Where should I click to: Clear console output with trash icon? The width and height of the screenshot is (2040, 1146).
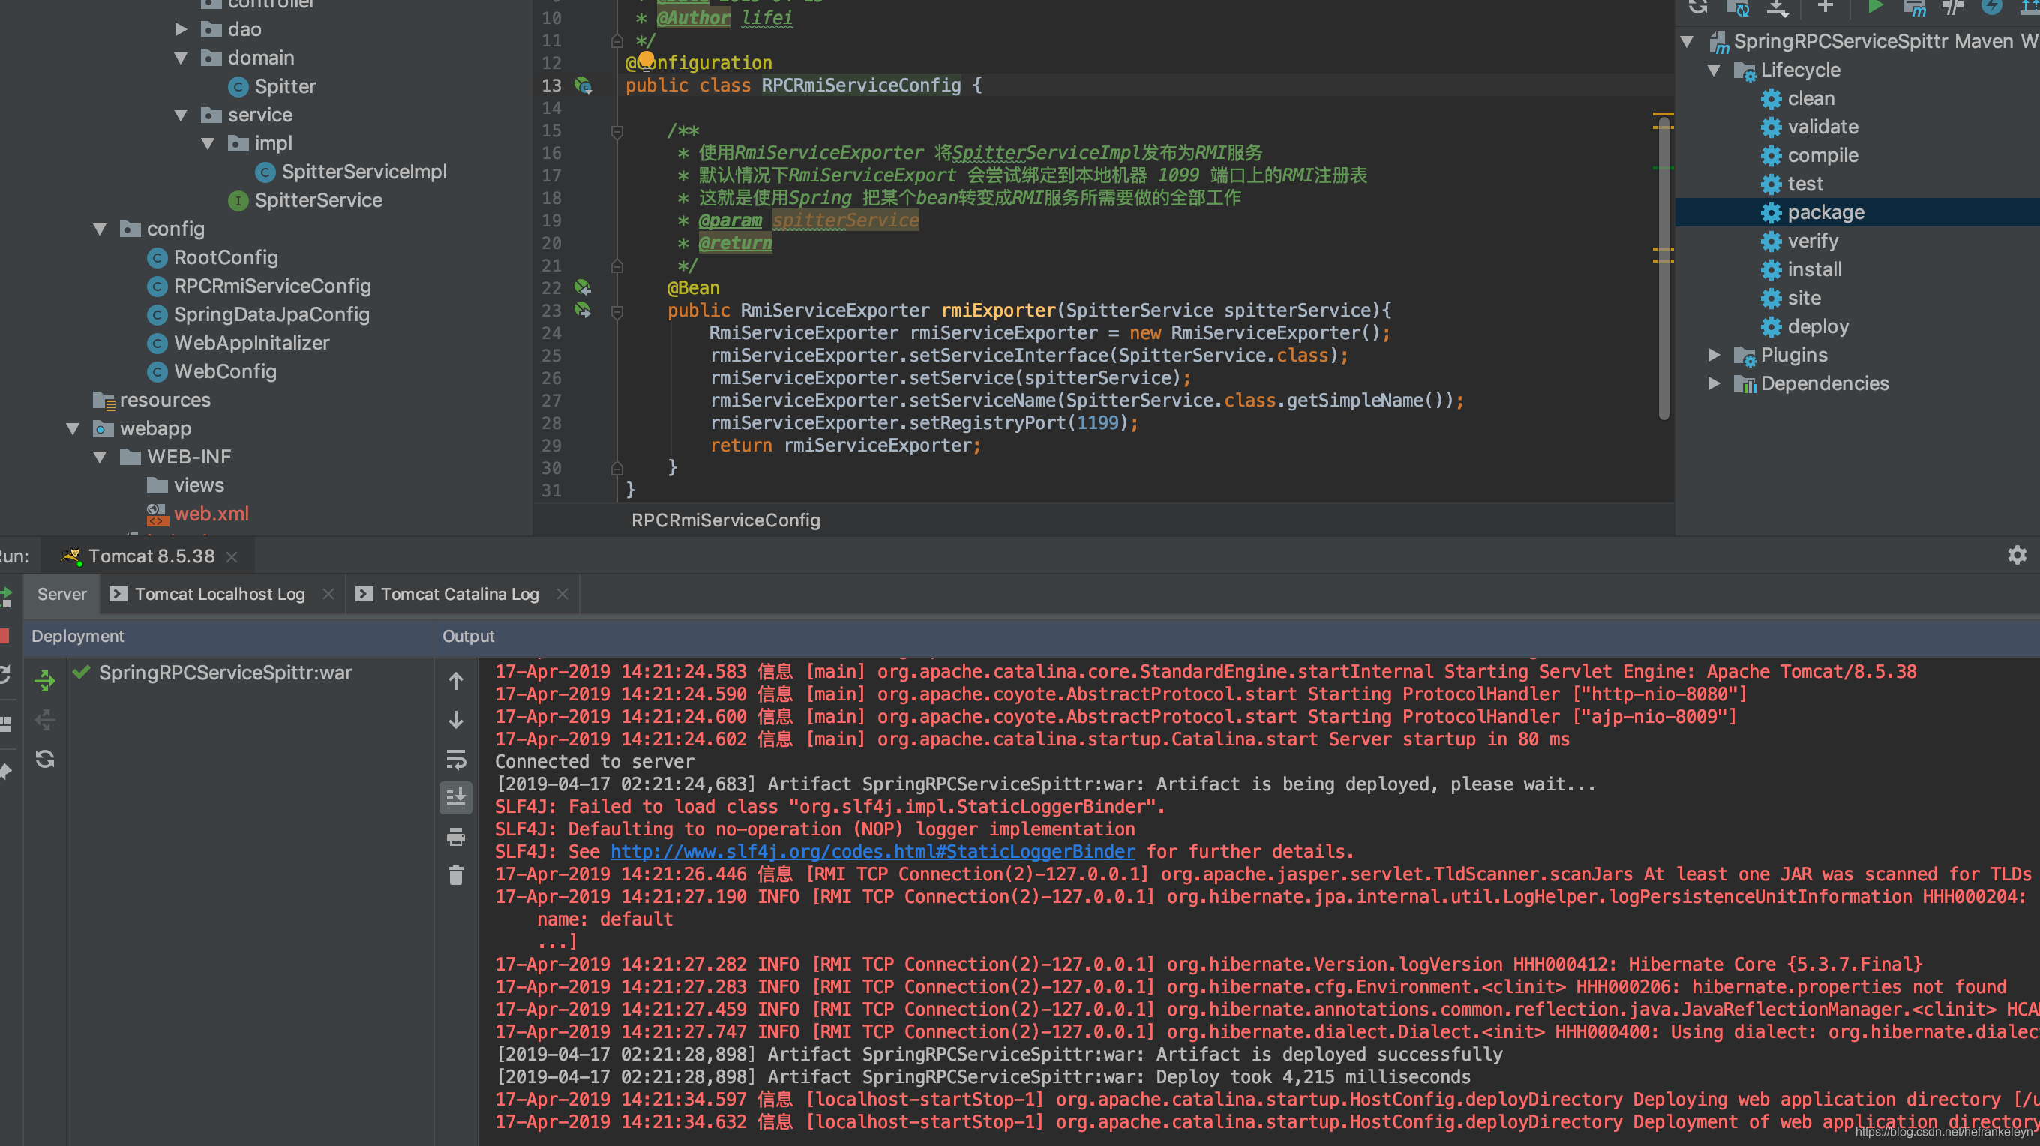(455, 875)
